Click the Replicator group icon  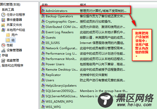tap(43, 75)
